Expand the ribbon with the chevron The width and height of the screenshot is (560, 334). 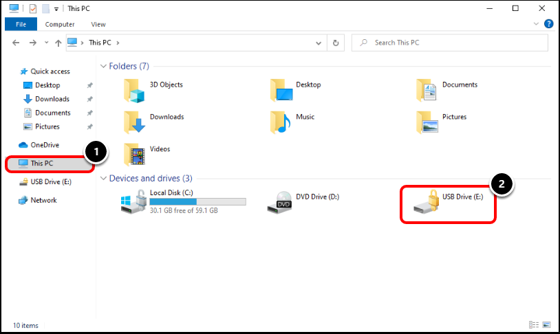[536, 24]
